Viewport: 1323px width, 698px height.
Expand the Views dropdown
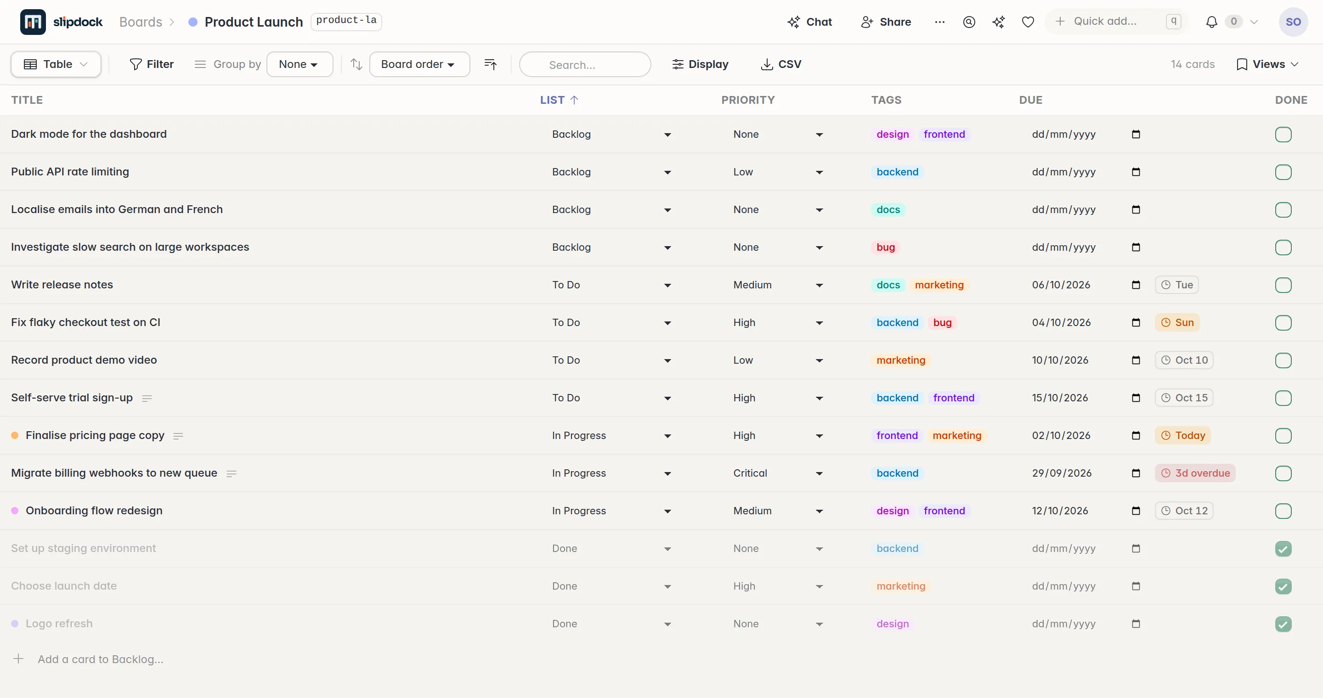1267,64
